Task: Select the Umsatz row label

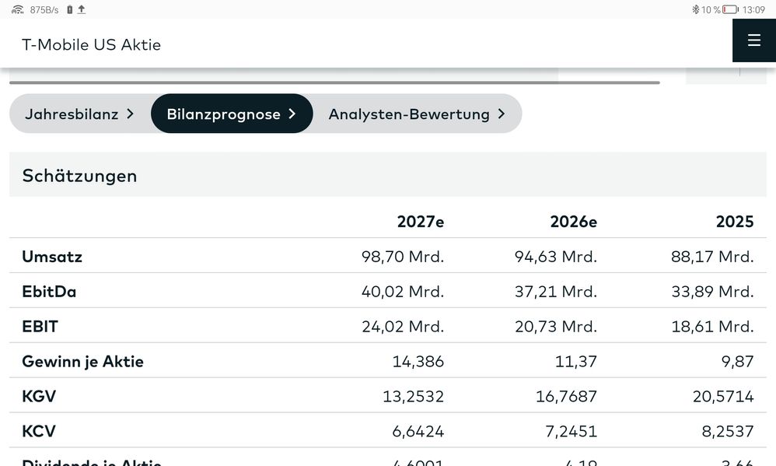Action: (x=52, y=257)
